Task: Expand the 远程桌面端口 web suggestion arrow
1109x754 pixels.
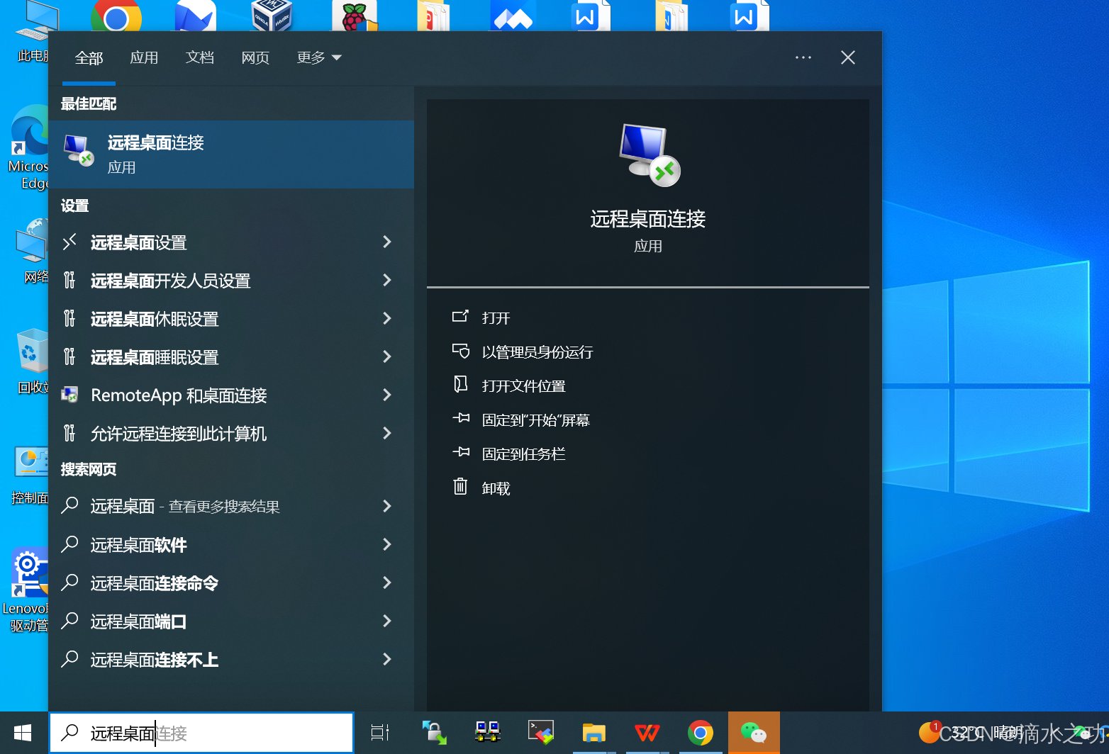Action: coord(387,621)
